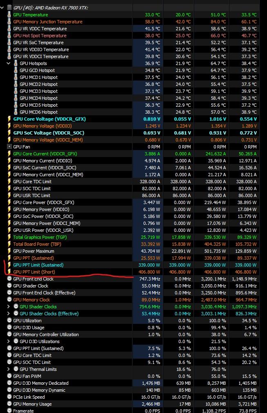Click thermometer icon beside GPU Temperature
Screen dimensions: 267x413
coord(9,15)
